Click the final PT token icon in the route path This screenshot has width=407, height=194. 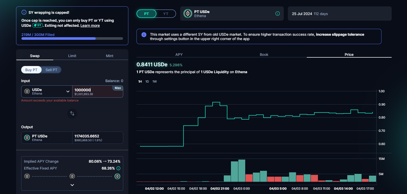[117, 176]
